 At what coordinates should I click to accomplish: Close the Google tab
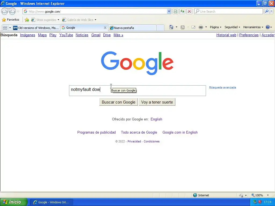tap(105, 28)
